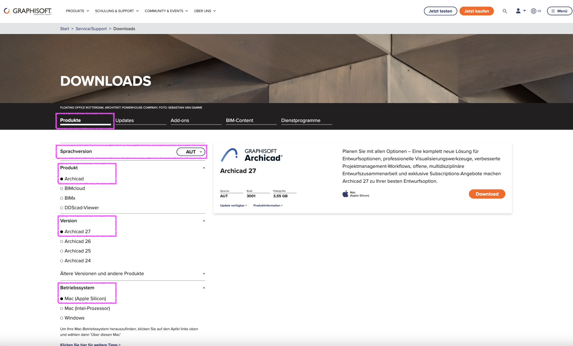Click the DOWNLOADS hero heading
The width and height of the screenshot is (573, 346).
click(x=106, y=81)
